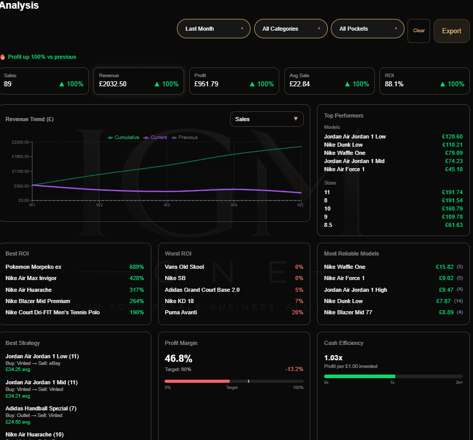Click size 11 row in Sizes

tap(393, 192)
